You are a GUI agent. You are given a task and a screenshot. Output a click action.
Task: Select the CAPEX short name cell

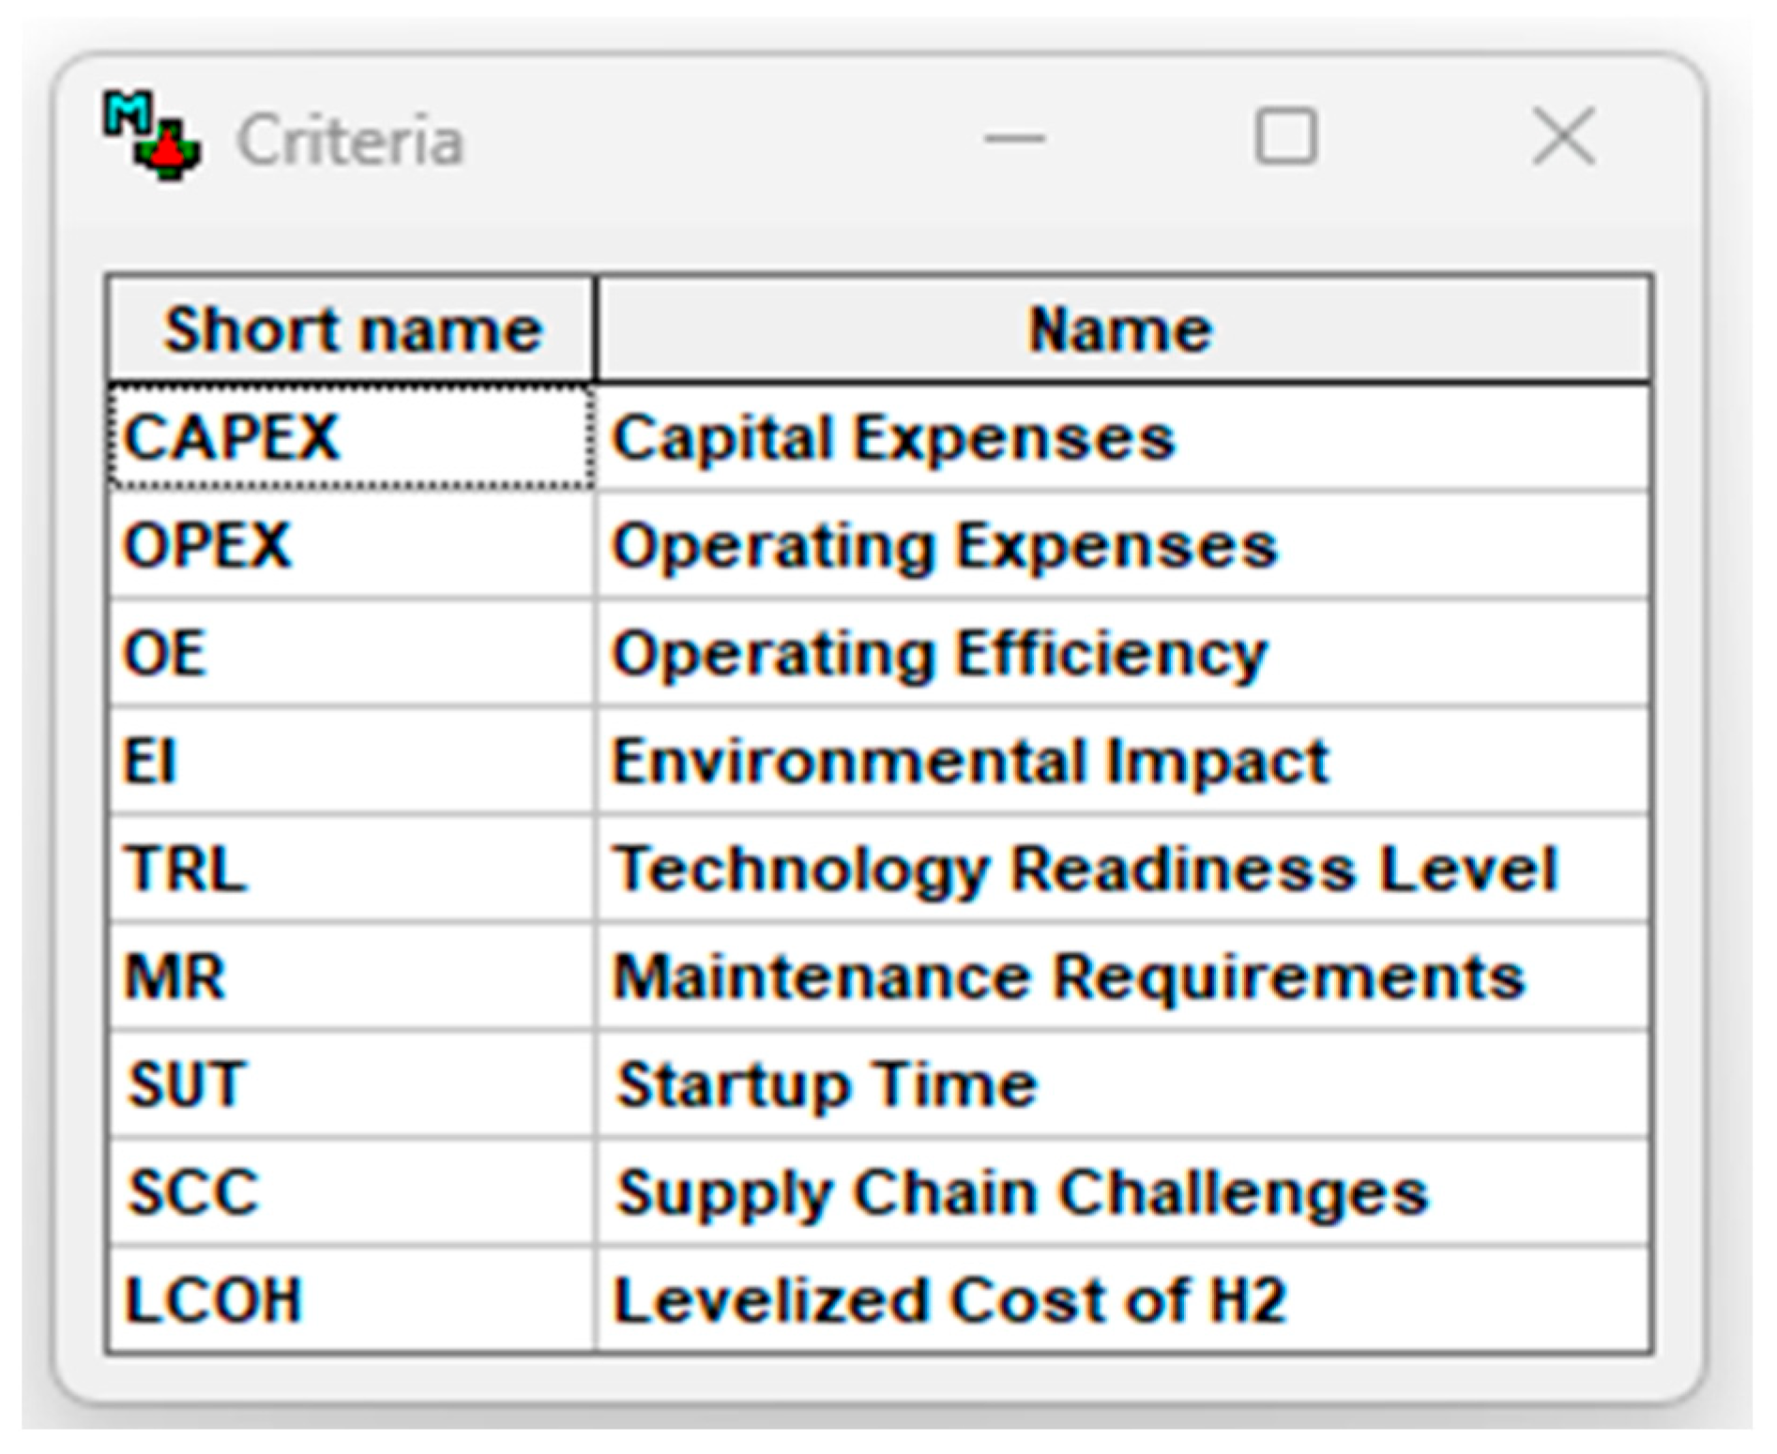352,438
